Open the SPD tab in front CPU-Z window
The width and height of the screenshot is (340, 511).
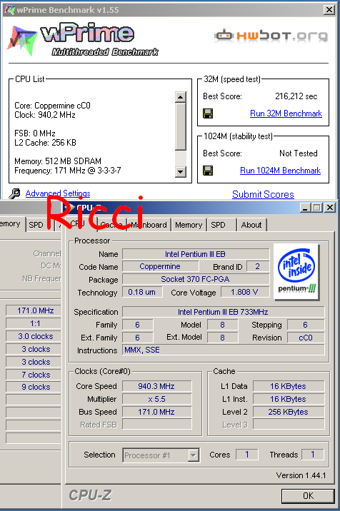pyautogui.click(x=218, y=225)
